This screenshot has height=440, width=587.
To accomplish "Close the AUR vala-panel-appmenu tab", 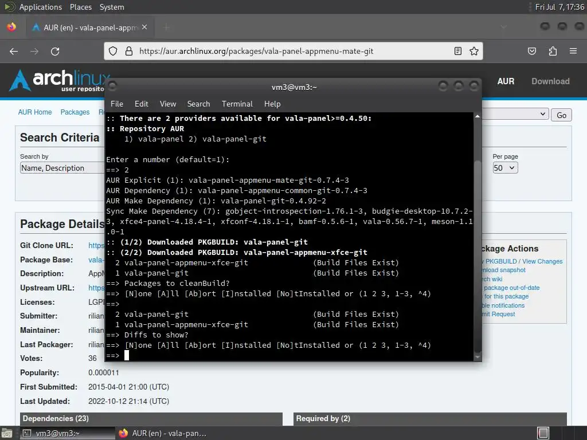I will coord(144,27).
